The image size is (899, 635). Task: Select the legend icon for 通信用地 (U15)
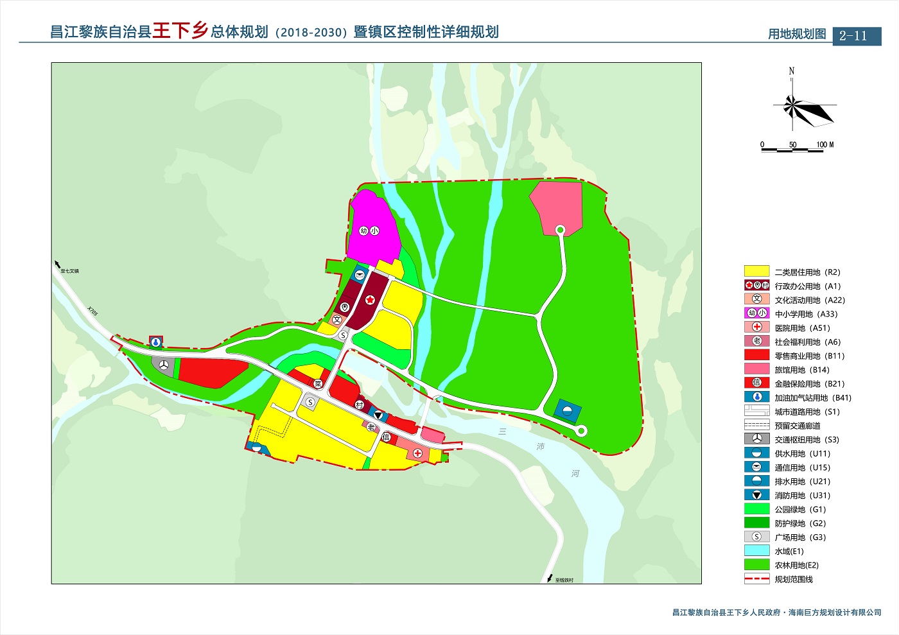(756, 467)
